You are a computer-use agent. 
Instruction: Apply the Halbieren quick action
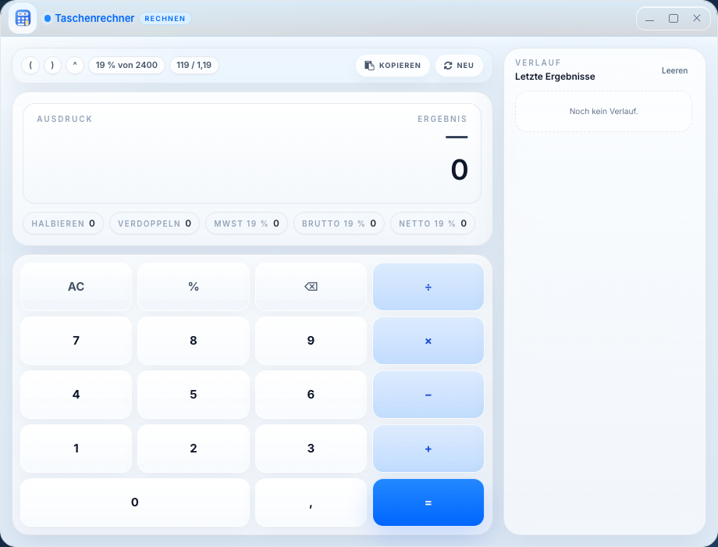[63, 223]
